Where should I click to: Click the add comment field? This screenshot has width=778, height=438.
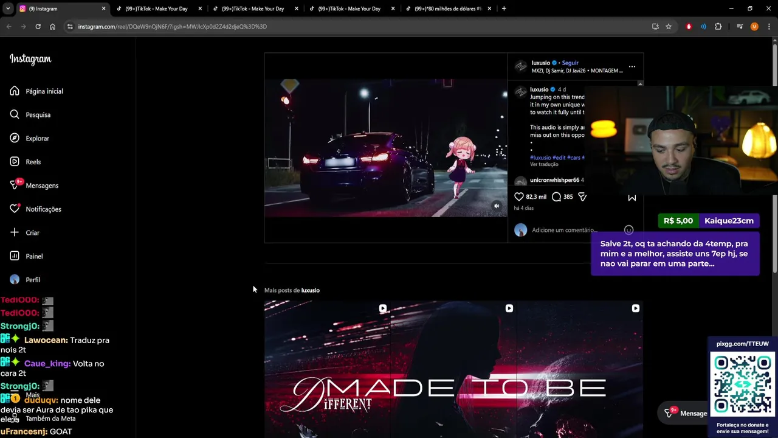click(x=564, y=230)
